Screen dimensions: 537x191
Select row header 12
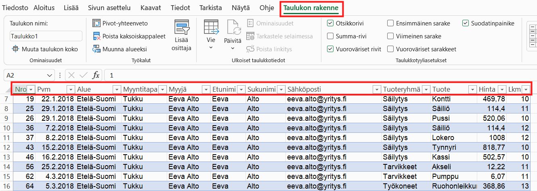coord(6,147)
